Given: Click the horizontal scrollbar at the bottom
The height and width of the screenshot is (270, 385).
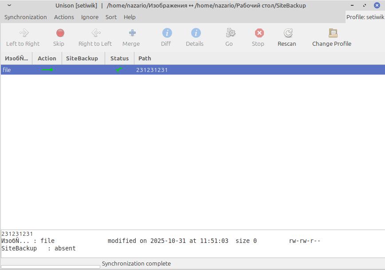Looking at the screenshot, I should pyautogui.click(x=50, y=266).
